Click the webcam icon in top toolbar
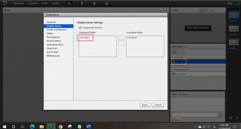The height and width of the screenshot is (129, 241). tap(95, 3)
